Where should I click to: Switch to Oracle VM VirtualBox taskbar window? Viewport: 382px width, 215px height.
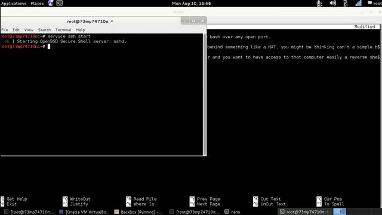click(x=85, y=212)
